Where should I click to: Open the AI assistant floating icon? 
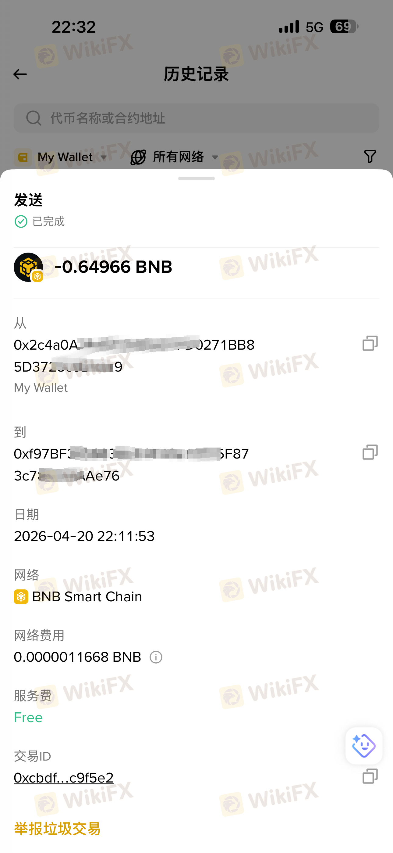coord(364,746)
